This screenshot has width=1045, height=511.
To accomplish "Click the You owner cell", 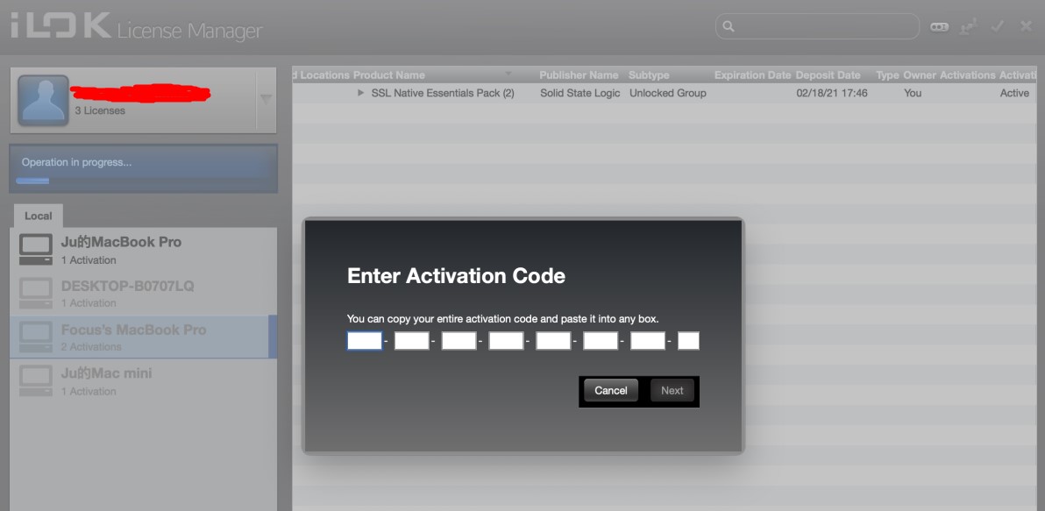I will tap(913, 93).
